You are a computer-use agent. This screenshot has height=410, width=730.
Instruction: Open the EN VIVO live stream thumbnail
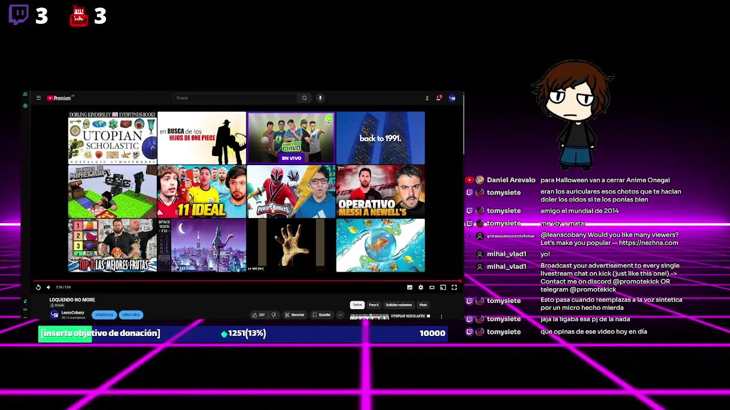tap(291, 138)
